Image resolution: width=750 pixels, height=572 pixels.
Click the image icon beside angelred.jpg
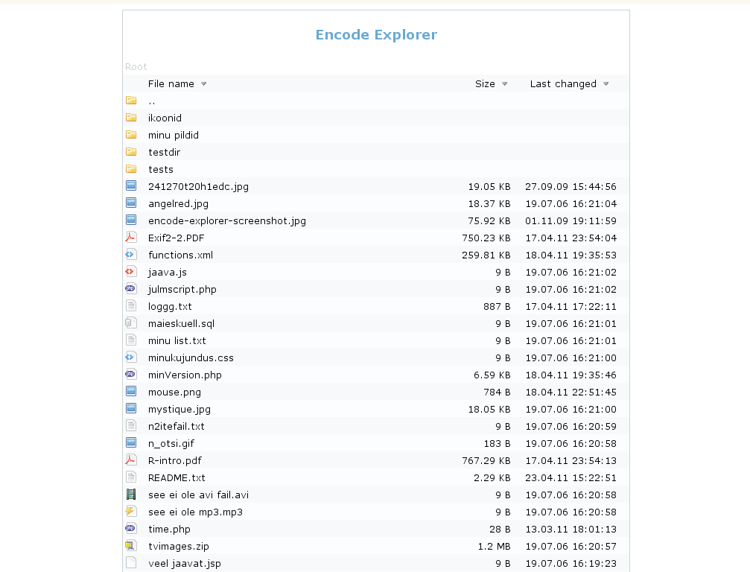131,203
